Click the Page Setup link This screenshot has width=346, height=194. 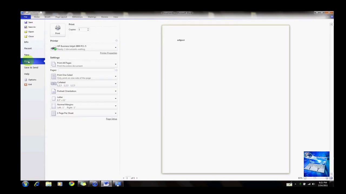pos(111,119)
